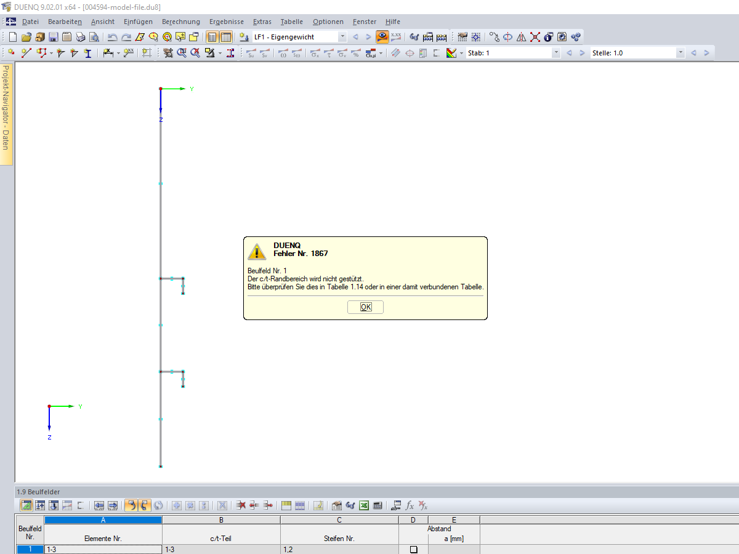This screenshot has height=554, width=739.
Task: Click the red X delete tool icon
Action: tap(535, 37)
